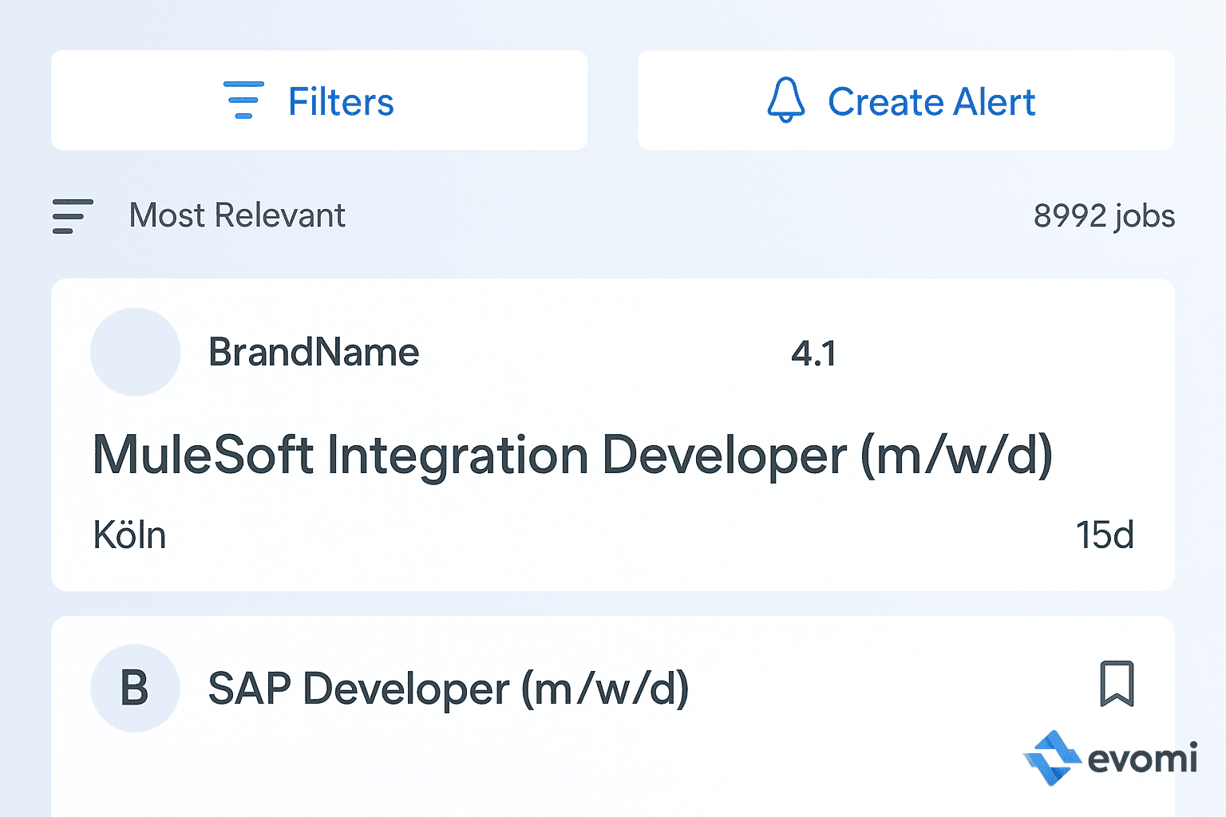The image size is (1226, 817).
Task: Open the SAP Developer (m/w/d) job
Action: pos(449,689)
